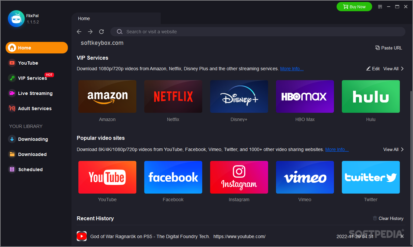
Task: Open the Scheduled downloads section
Action: tap(30, 170)
